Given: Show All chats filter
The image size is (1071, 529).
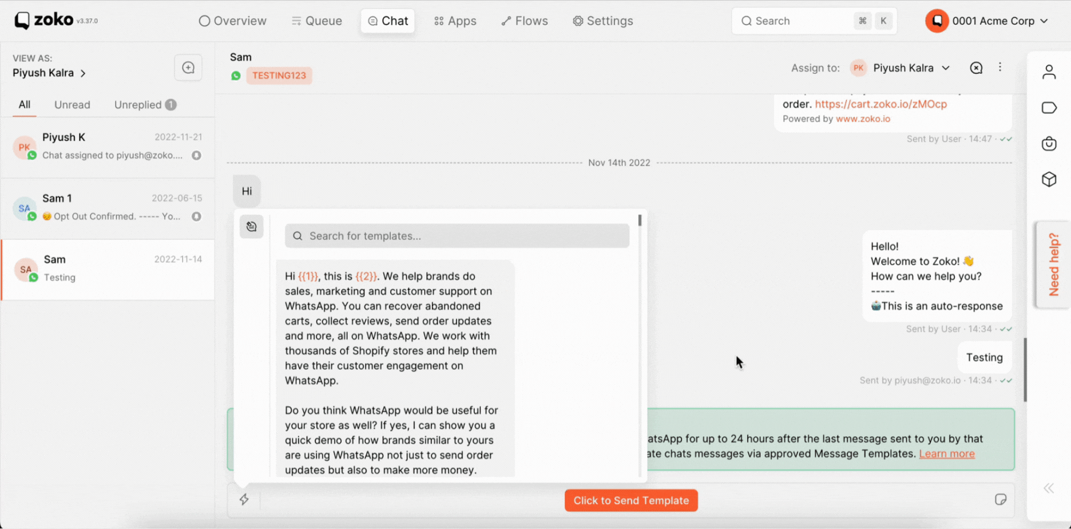Looking at the screenshot, I should point(25,105).
